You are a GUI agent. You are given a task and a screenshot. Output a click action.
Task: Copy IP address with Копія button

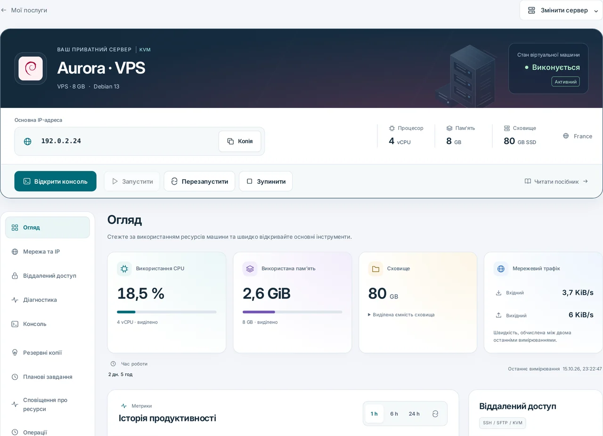tap(240, 141)
